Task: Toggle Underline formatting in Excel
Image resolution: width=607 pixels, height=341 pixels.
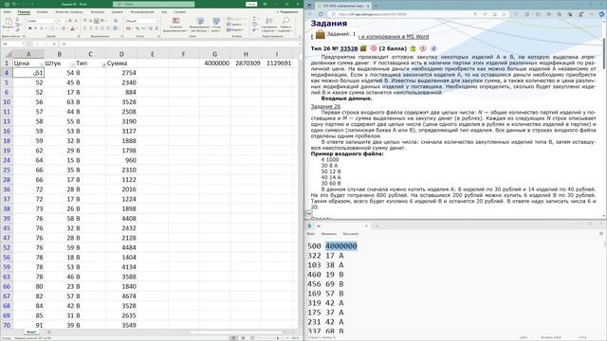Action: click(42, 28)
